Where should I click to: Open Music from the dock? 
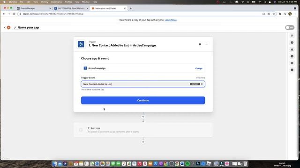click(x=140, y=164)
